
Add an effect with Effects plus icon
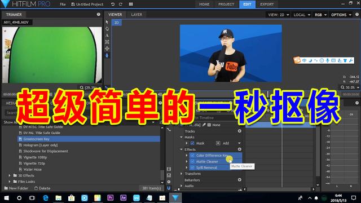[240, 149]
